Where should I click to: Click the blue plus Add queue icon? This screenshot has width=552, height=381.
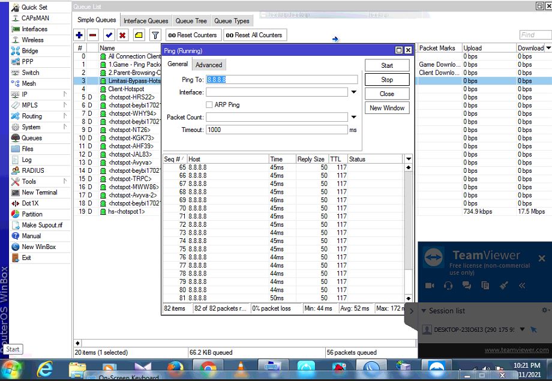tap(79, 35)
